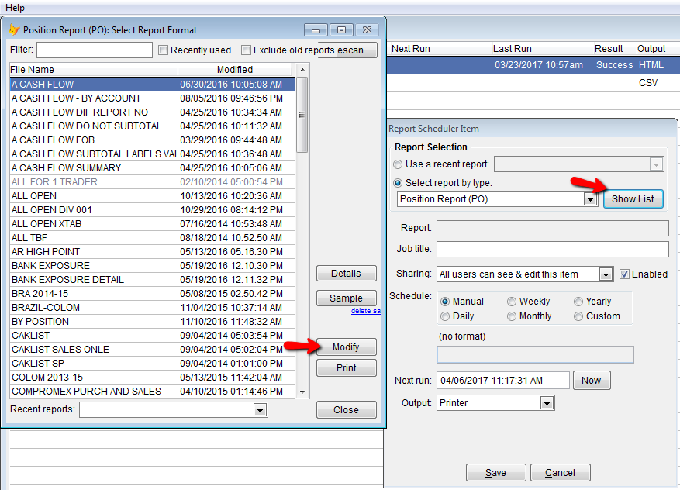Select A CASH FLOW DIF REPORT NO
This screenshot has width=680, height=490.
click(x=153, y=112)
